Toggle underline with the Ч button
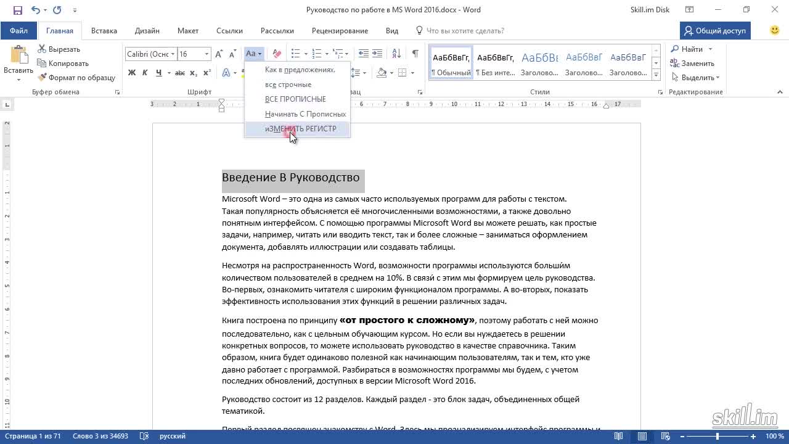The width and height of the screenshot is (789, 444). [158, 73]
